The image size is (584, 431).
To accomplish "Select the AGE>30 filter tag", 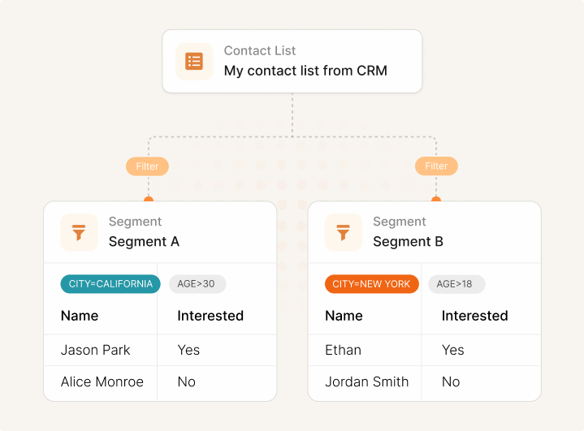I will click(197, 284).
